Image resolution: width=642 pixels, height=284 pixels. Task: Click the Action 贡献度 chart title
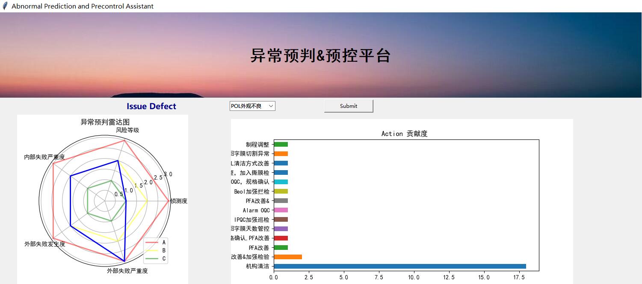[x=404, y=133]
